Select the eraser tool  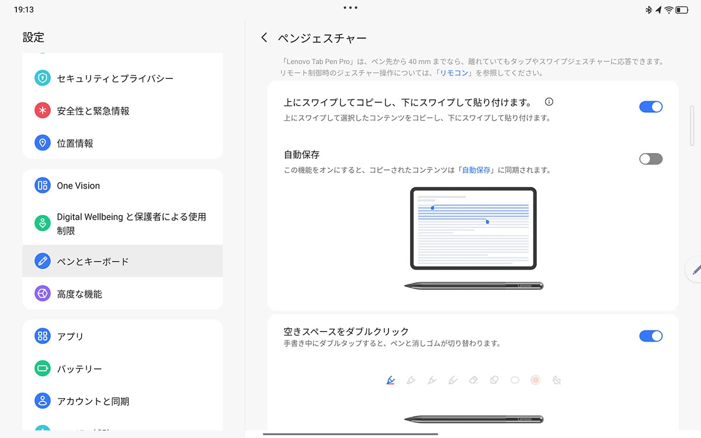(473, 380)
